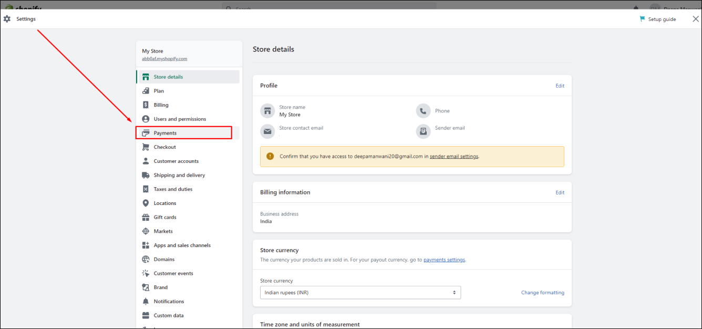
Task: Click the Gift cards icon
Action: (146, 217)
